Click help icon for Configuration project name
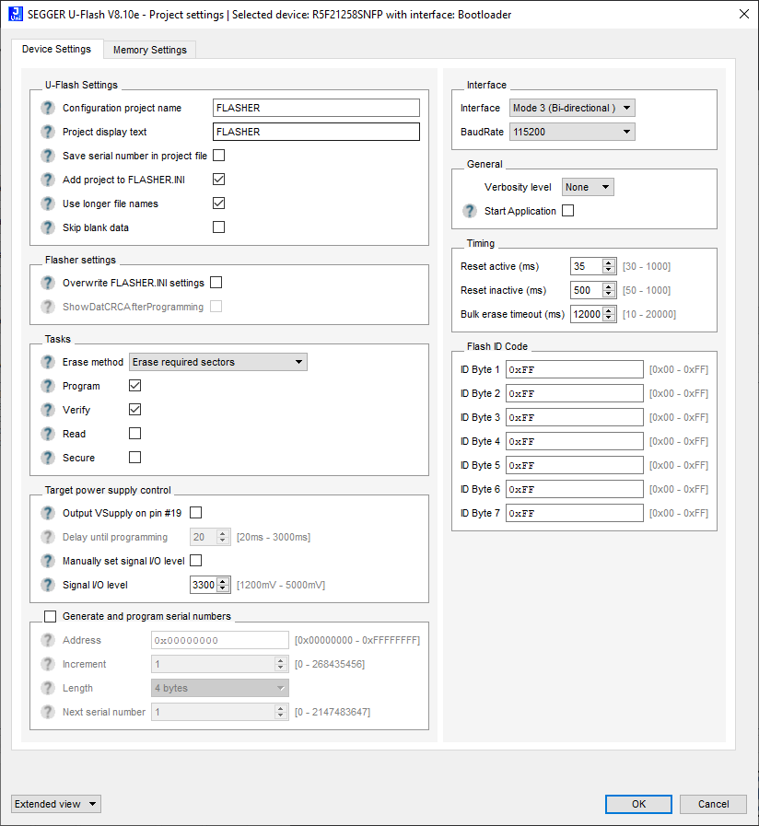 point(48,108)
